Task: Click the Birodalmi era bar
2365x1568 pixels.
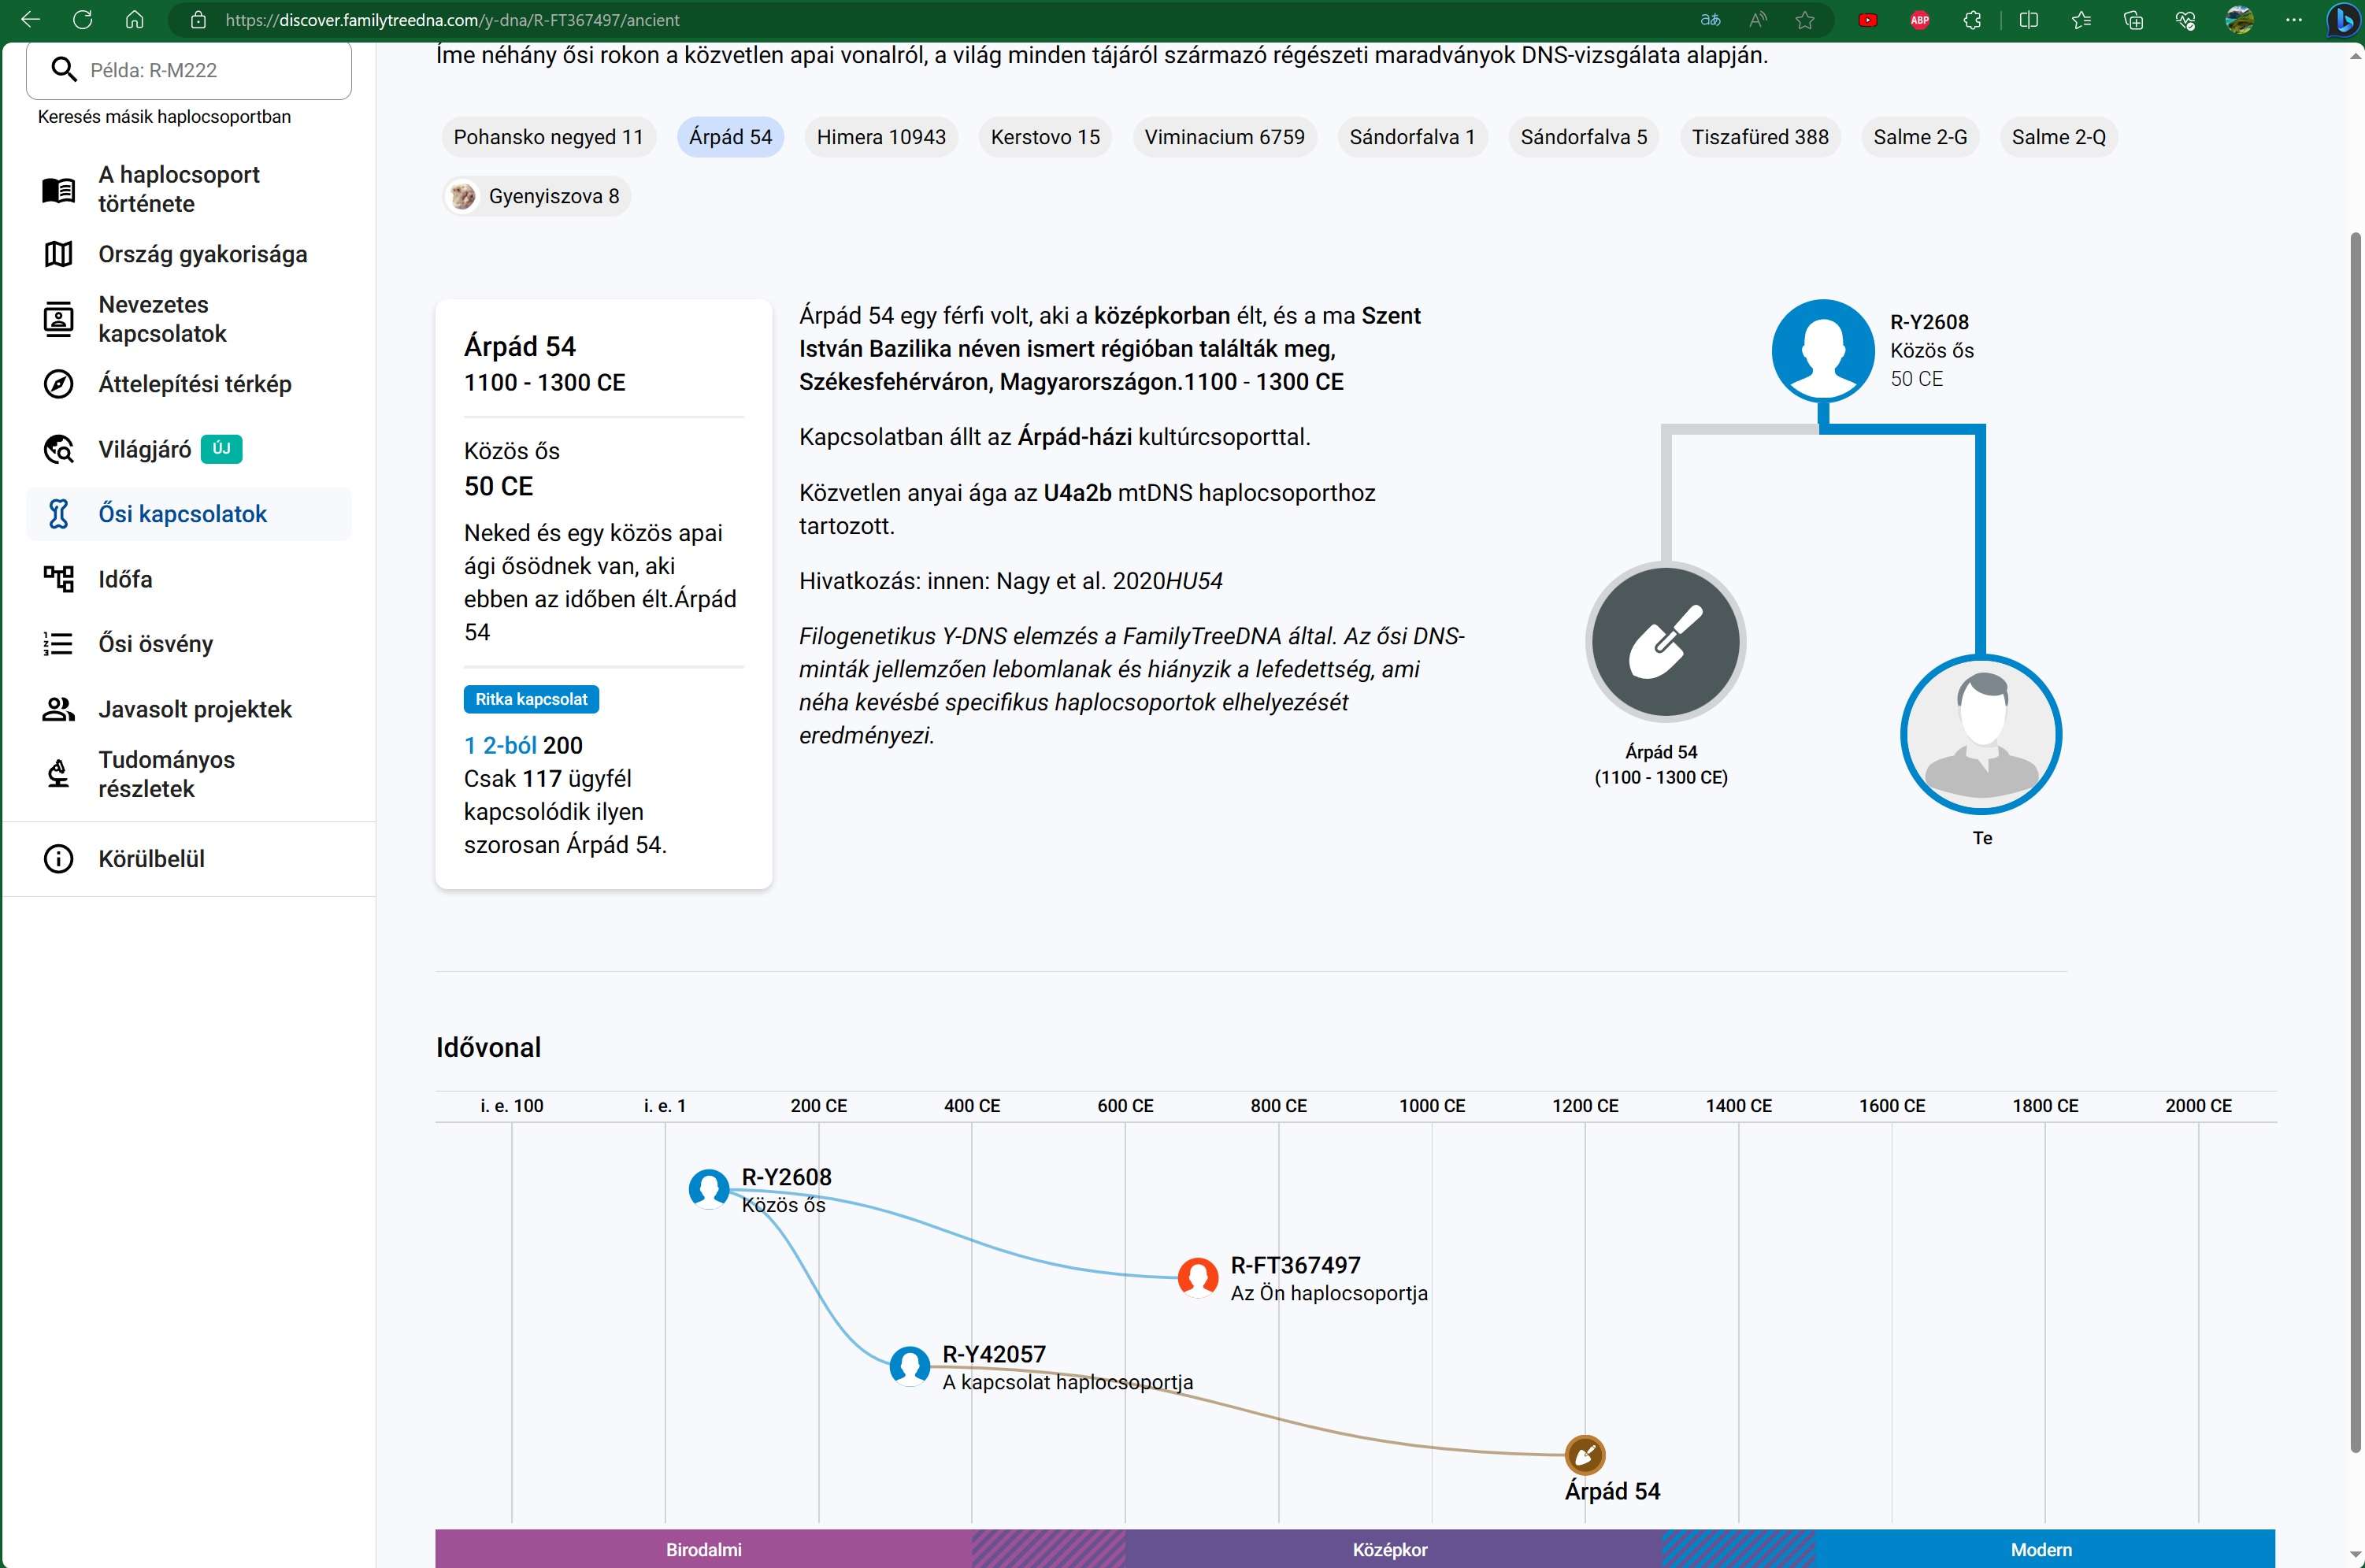Action: point(704,1549)
